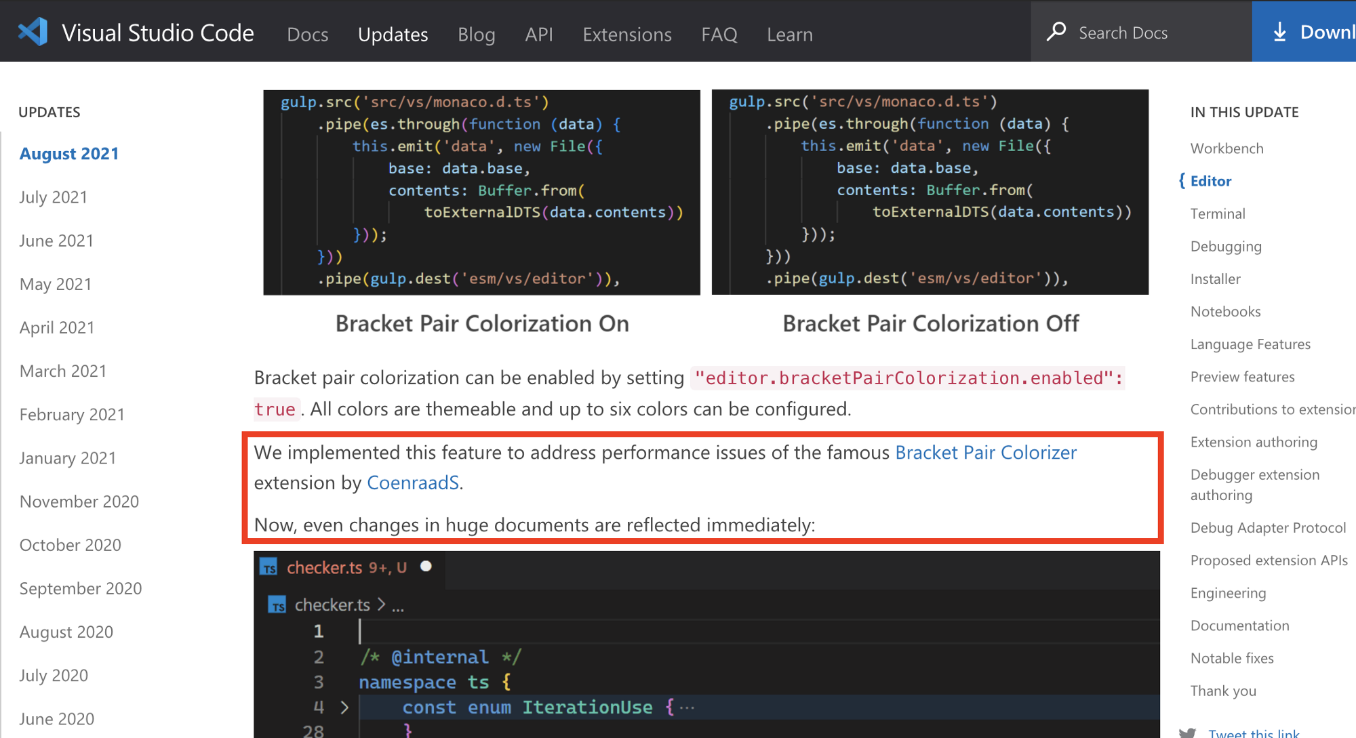Screen dimensions: 1356x738
Task: Jump to Documentation section
Action: click(x=1239, y=626)
